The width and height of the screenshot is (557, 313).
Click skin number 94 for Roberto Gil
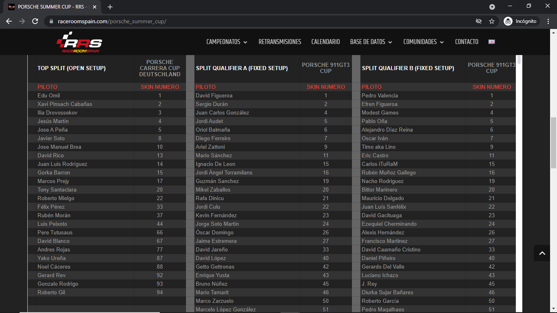click(160, 293)
